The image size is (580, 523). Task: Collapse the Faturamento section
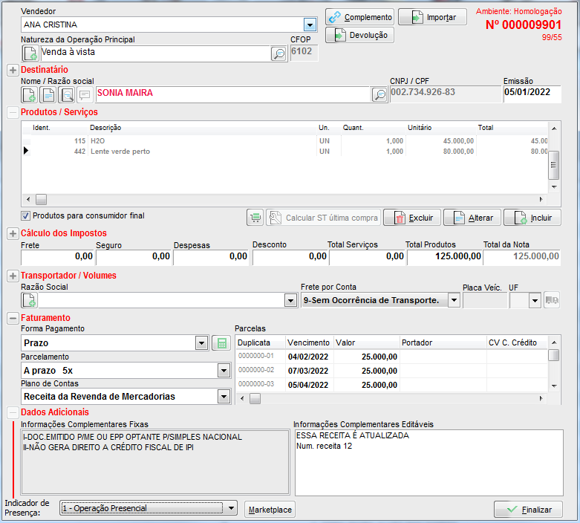click(x=13, y=318)
